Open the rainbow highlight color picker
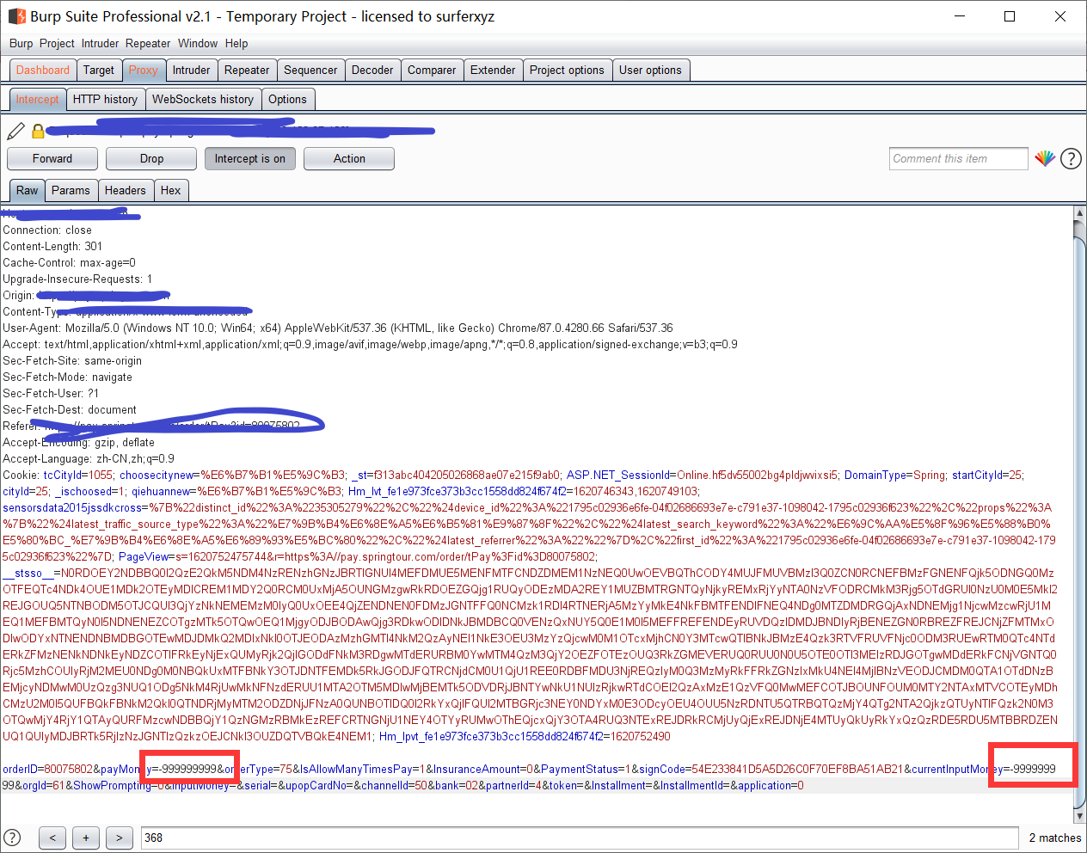Viewport: 1087px width, 853px height. tap(1045, 158)
